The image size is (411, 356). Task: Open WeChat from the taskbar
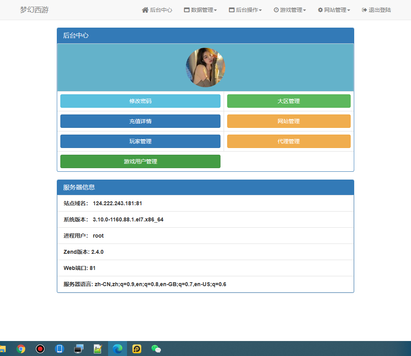(x=156, y=349)
